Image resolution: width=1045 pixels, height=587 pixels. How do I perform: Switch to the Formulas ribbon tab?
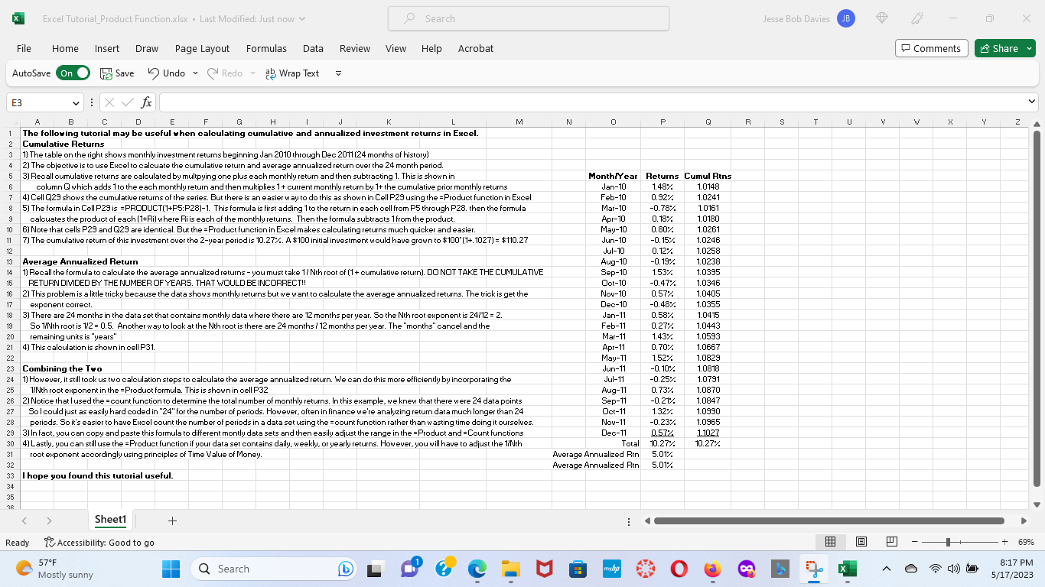pos(266,47)
